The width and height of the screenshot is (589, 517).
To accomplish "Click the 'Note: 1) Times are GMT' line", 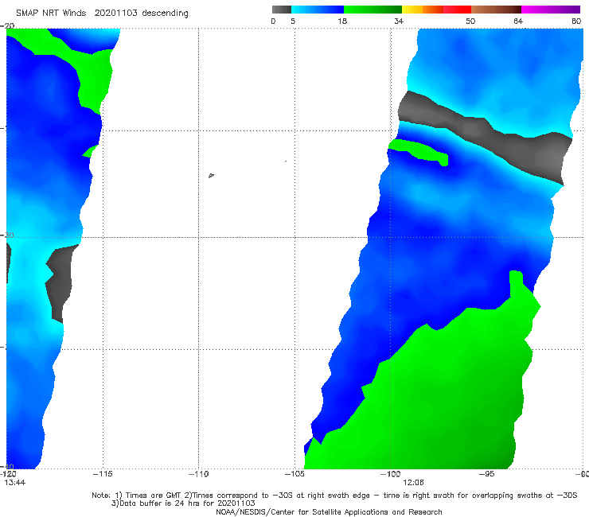I will (334, 496).
